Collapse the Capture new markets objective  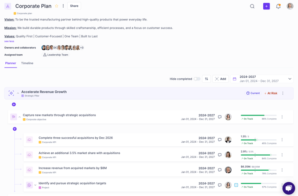click(x=20, y=117)
